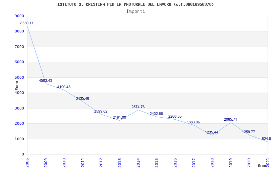Click the 4593.43 data label
Image resolution: width=271 pixels, height=169 pixels.
[45, 80]
